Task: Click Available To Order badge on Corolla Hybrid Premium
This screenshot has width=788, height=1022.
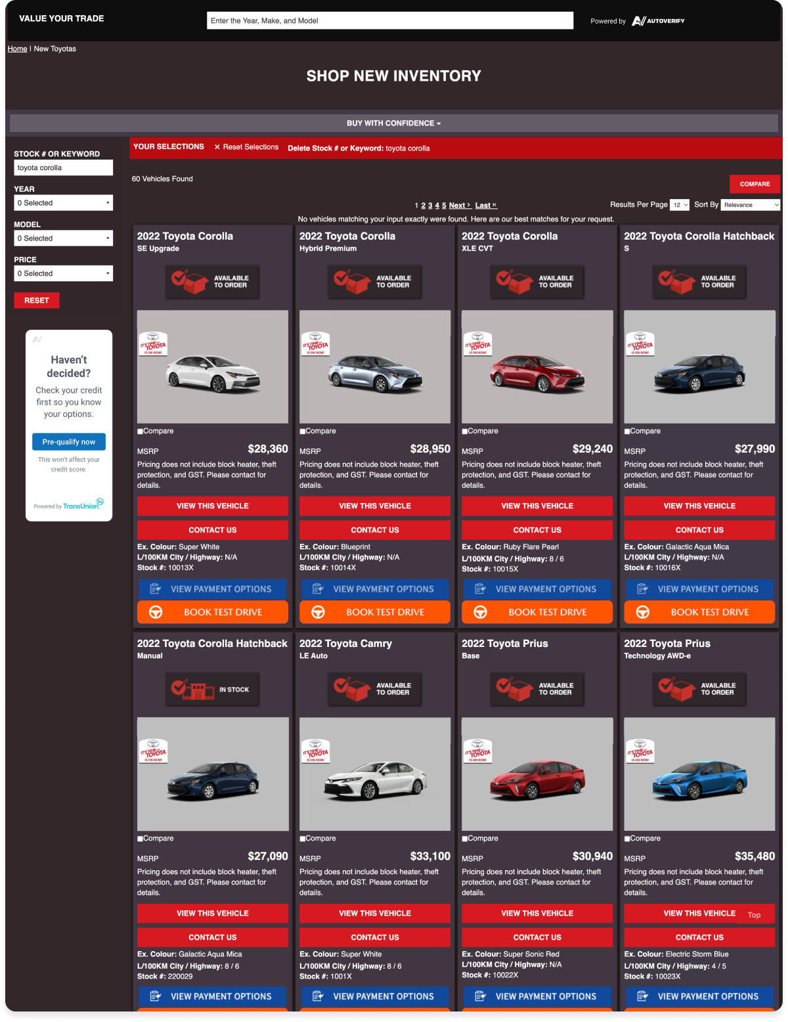Action: (x=374, y=282)
